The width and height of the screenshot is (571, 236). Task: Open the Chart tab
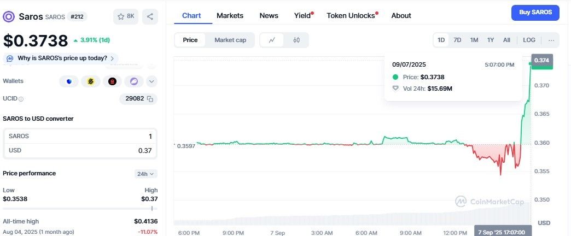click(191, 16)
